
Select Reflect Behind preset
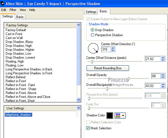pyautogui.click(x=15, y=77)
